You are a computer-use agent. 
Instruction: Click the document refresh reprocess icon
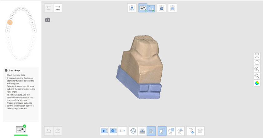click(191, 131)
